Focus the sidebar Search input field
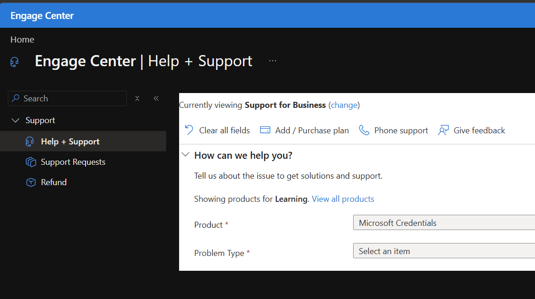 (x=67, y=98)
